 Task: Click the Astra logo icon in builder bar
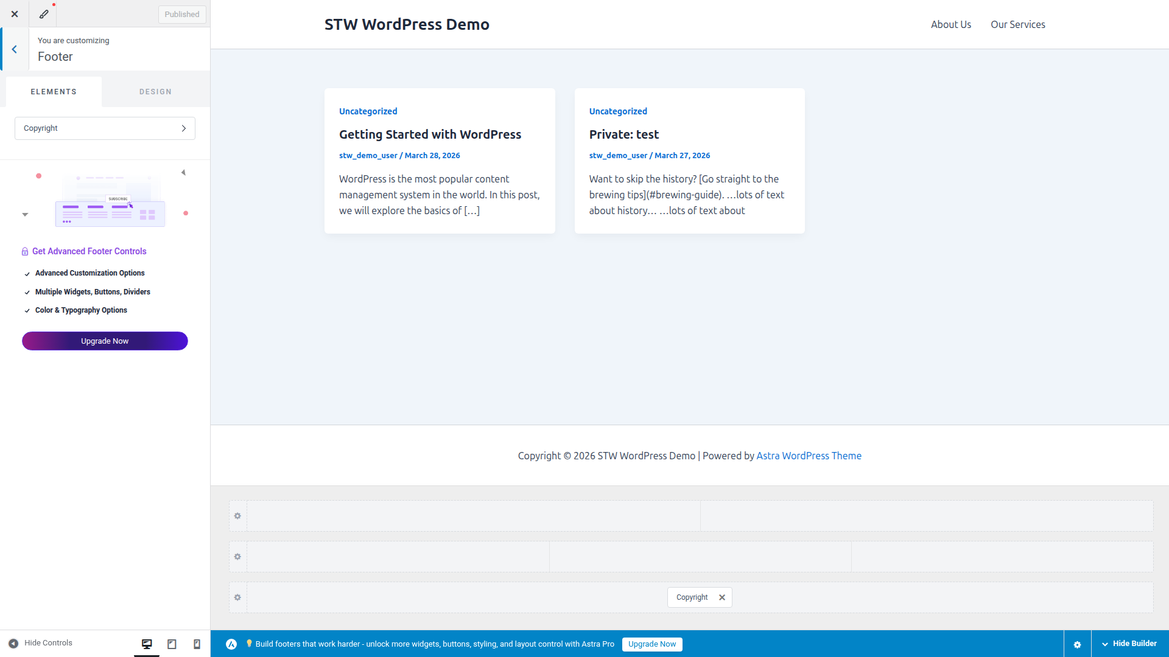point(231,644)
